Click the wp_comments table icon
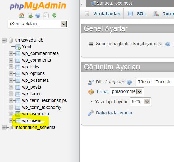The width and height of the screenshot is (174, 162). 18,60
